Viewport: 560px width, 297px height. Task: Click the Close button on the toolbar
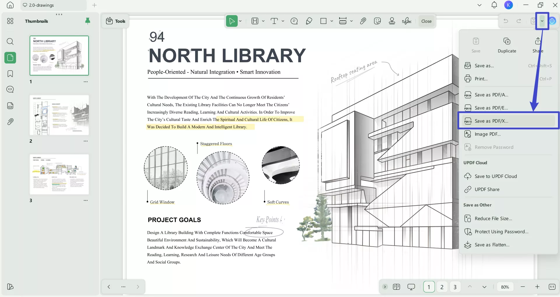[426, 21]
